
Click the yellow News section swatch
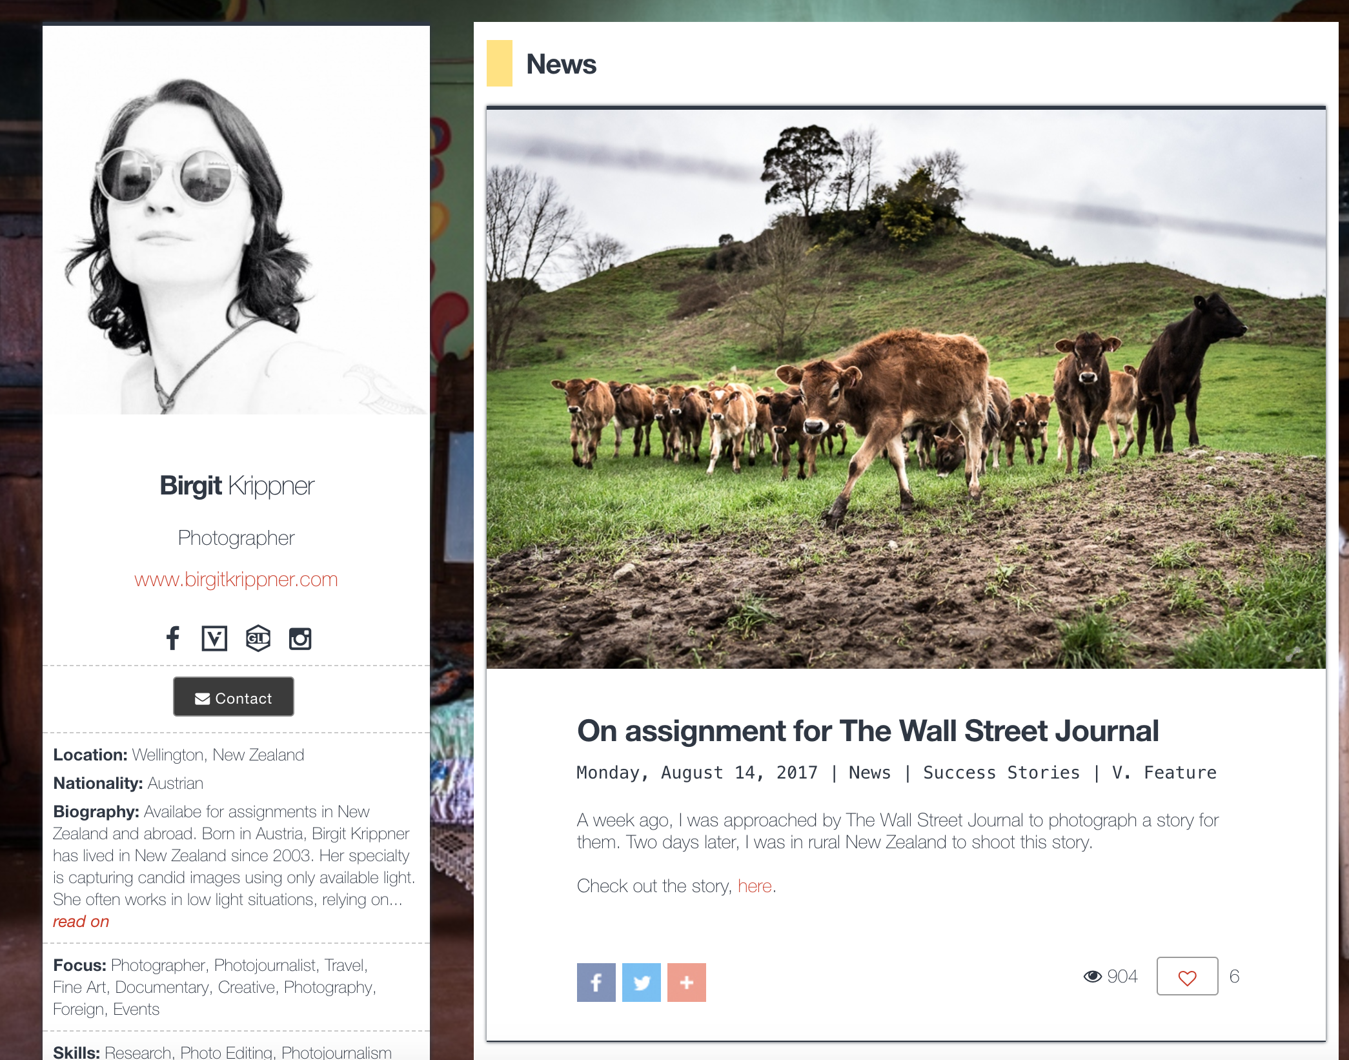coord(499,63)
